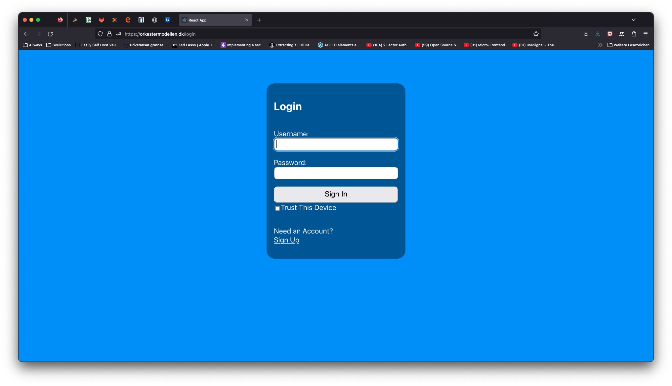This screenshot has width=672, height=386.
Task: Follow the Sign Up link
Action: (x=286, y=240)
